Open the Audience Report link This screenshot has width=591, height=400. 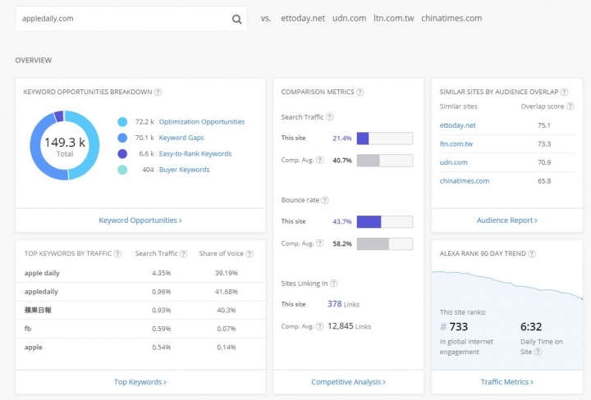[x=507, y=220]
